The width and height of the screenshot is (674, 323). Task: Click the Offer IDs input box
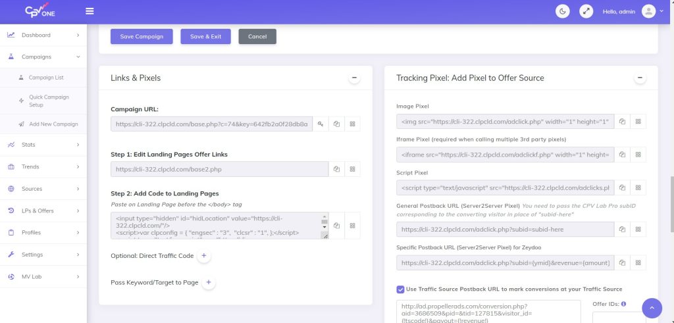coord(619,318)
